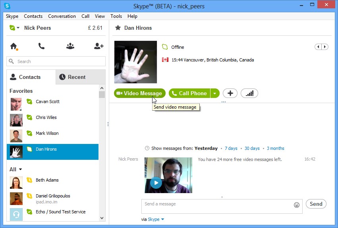The height and width of the screenshot is (228, 338).
Task: Open the Tools menu
Action: click(x=116, y=16)
